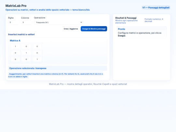
Task: Click the Suggerimento hint text
Action: [x=55, y=75]
